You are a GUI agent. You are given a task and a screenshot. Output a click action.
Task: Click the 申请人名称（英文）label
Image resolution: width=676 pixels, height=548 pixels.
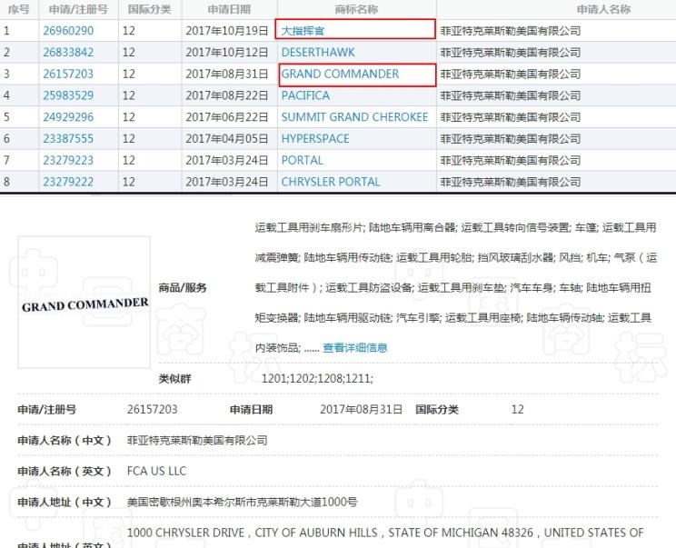point(65,471)
